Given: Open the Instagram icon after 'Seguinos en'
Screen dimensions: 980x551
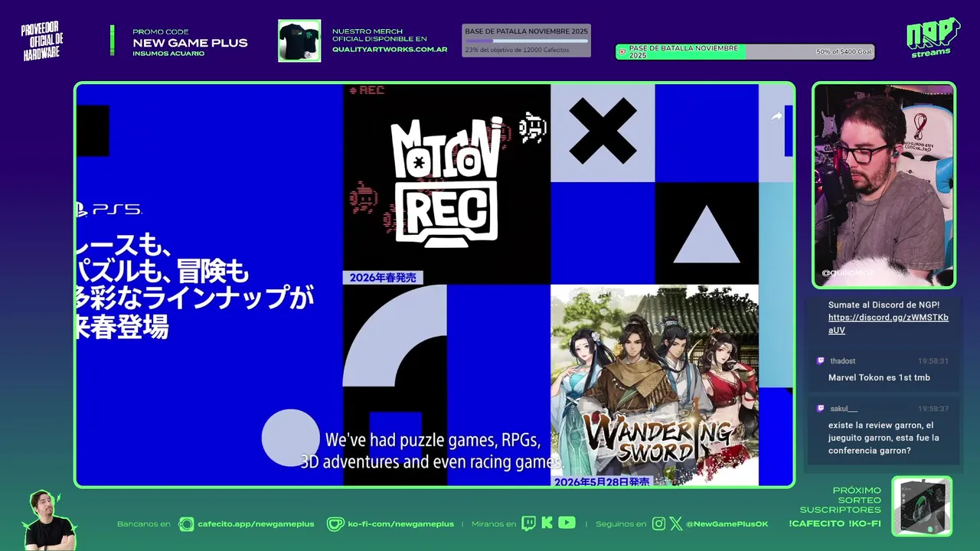Looking at the screenshot, I should pos(658,524).
